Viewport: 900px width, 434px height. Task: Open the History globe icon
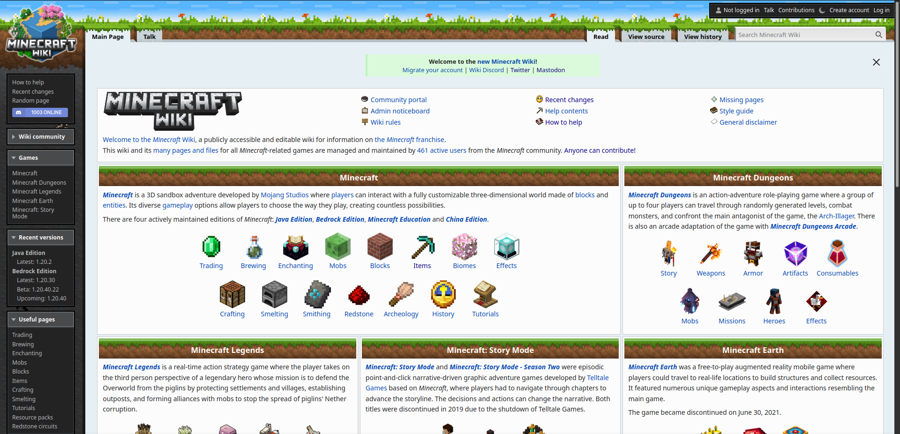pos(443,294)
